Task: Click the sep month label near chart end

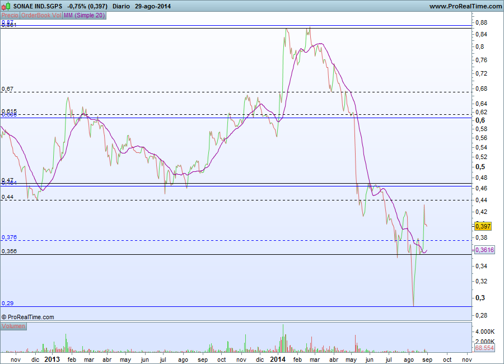Action: pyautogui.click(x=427, y=360)
